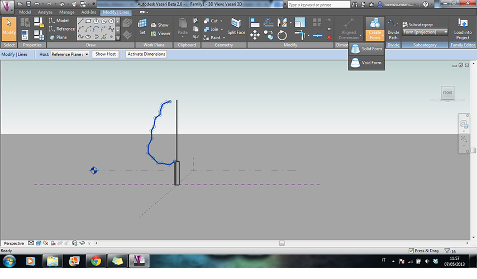477x279 pixels.
Task: Choose the Circle draw tool
Action: 111,21
